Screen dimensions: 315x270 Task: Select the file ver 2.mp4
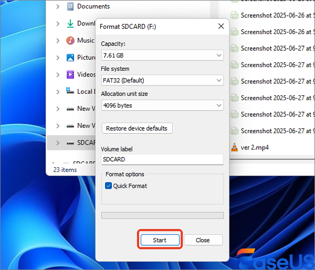pyautogui.click(x=255, y=148)
